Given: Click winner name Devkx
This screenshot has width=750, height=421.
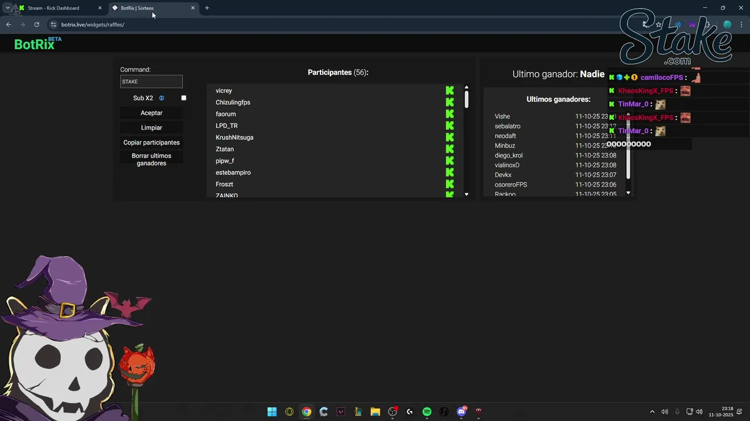Looking at the screenshot, I should click(503, 175).
